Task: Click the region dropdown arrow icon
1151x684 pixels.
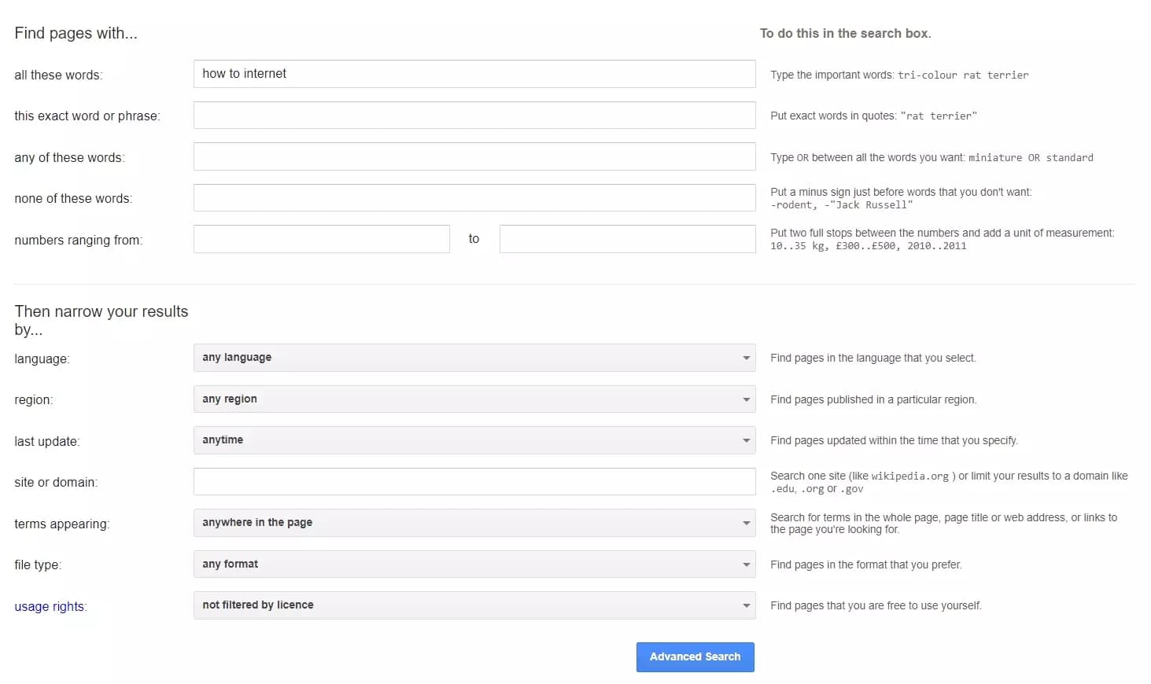Action: click(x=746, y=399)
